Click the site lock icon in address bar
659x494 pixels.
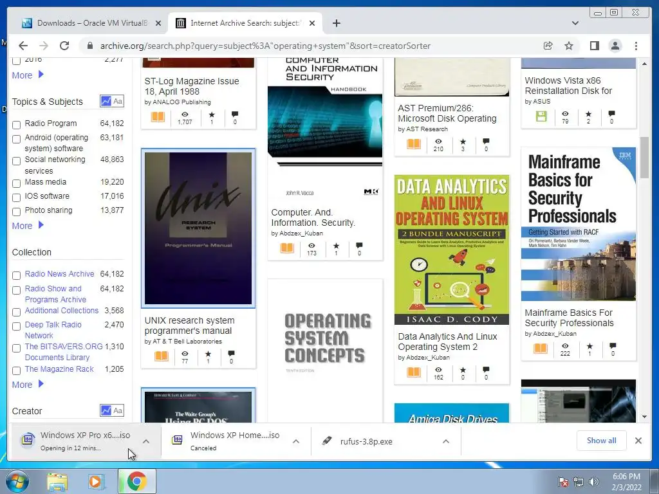pyautogui.click(x=90, y=46)
